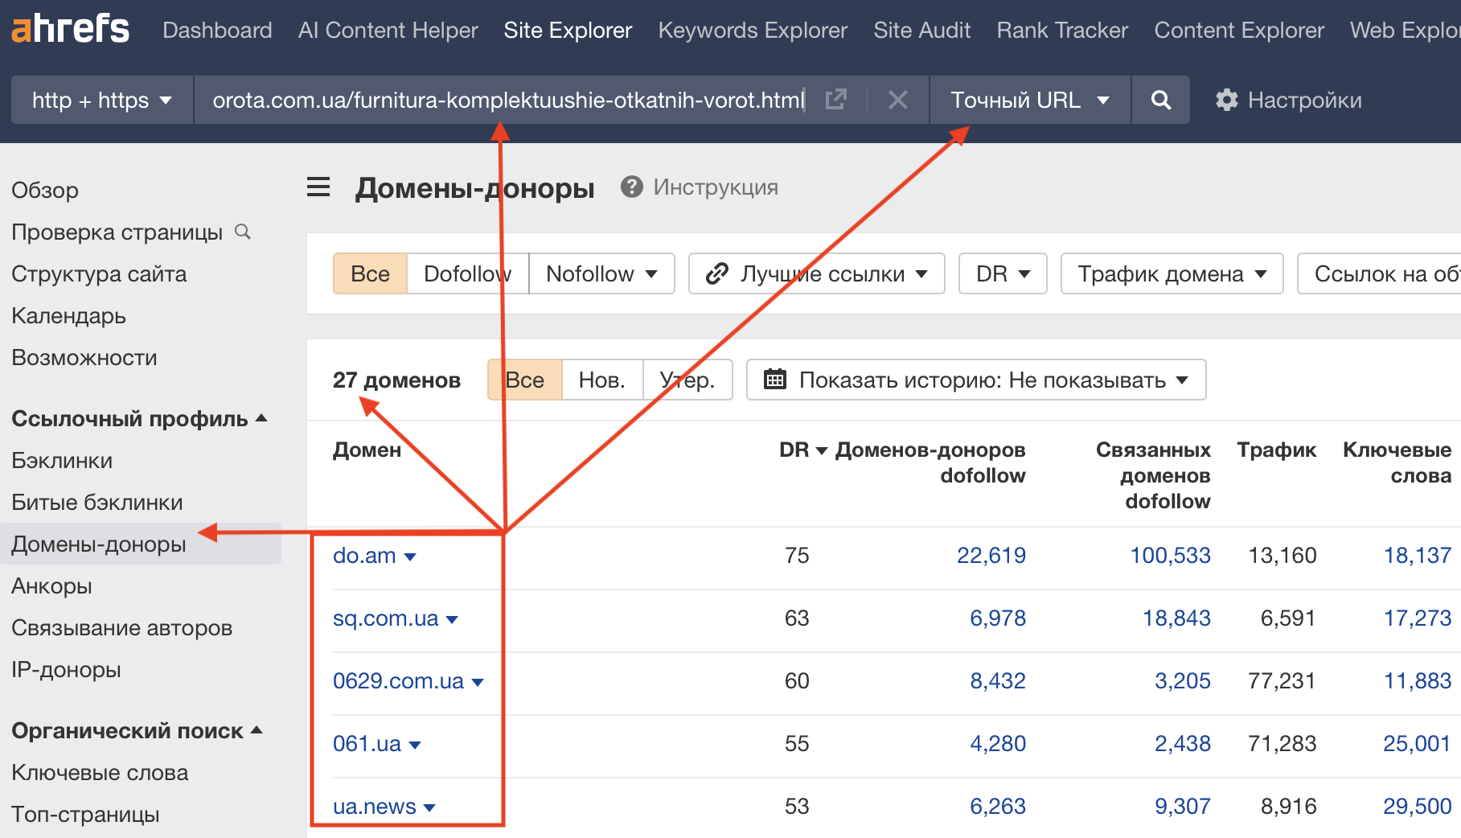The width and height of the screenshot is (1461, 838).
Task: Open Настройки gear settings
Action: (1288, 100)
